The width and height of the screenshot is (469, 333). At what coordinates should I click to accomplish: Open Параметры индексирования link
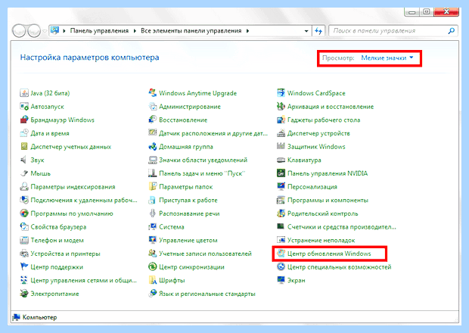pos(73,187)
